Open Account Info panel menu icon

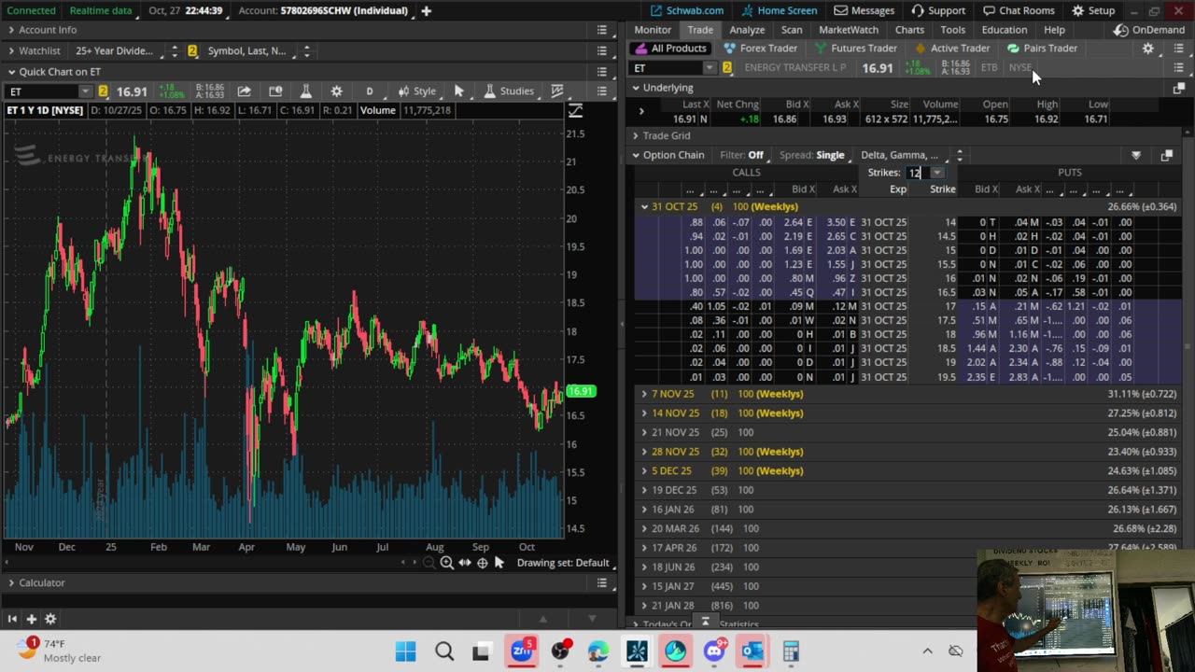point(602,30)
